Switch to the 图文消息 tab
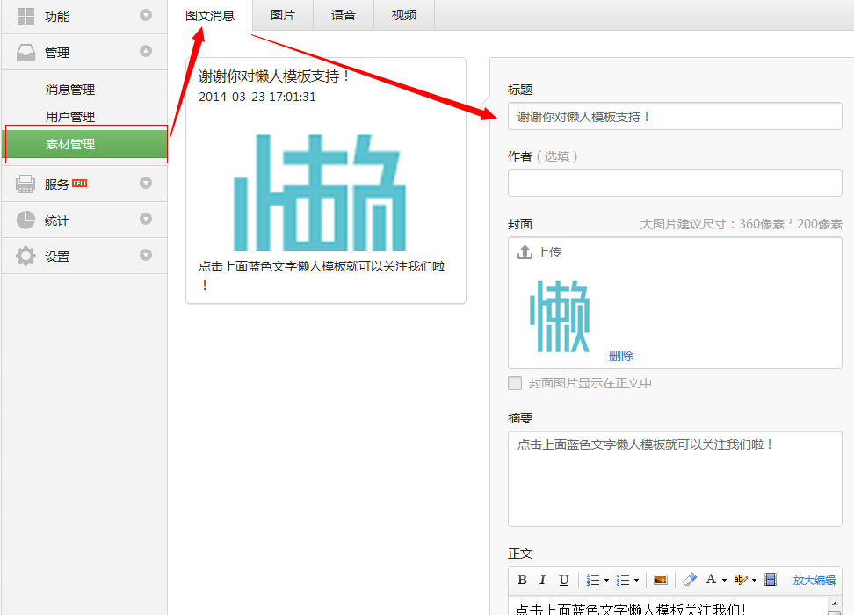 210,15
